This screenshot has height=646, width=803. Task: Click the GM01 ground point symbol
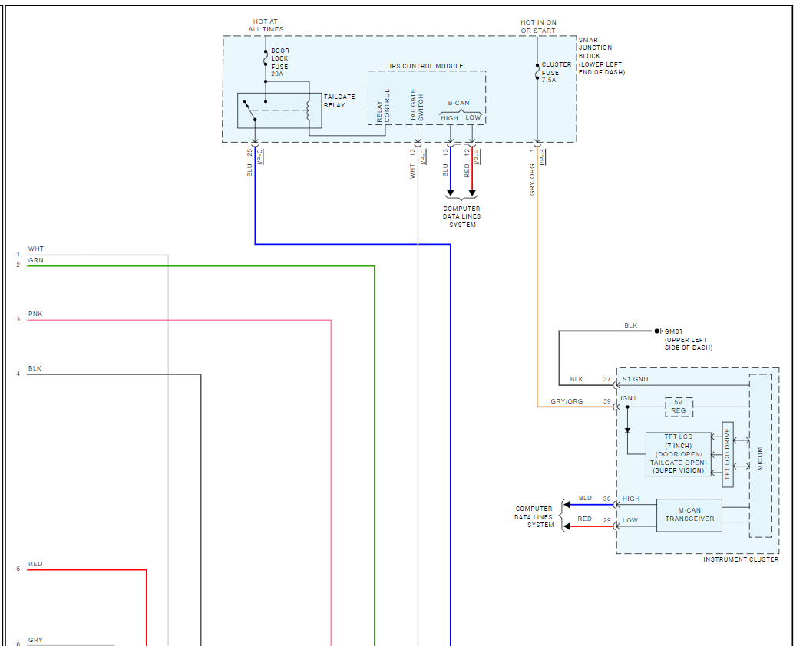click(x=658, y=331)
